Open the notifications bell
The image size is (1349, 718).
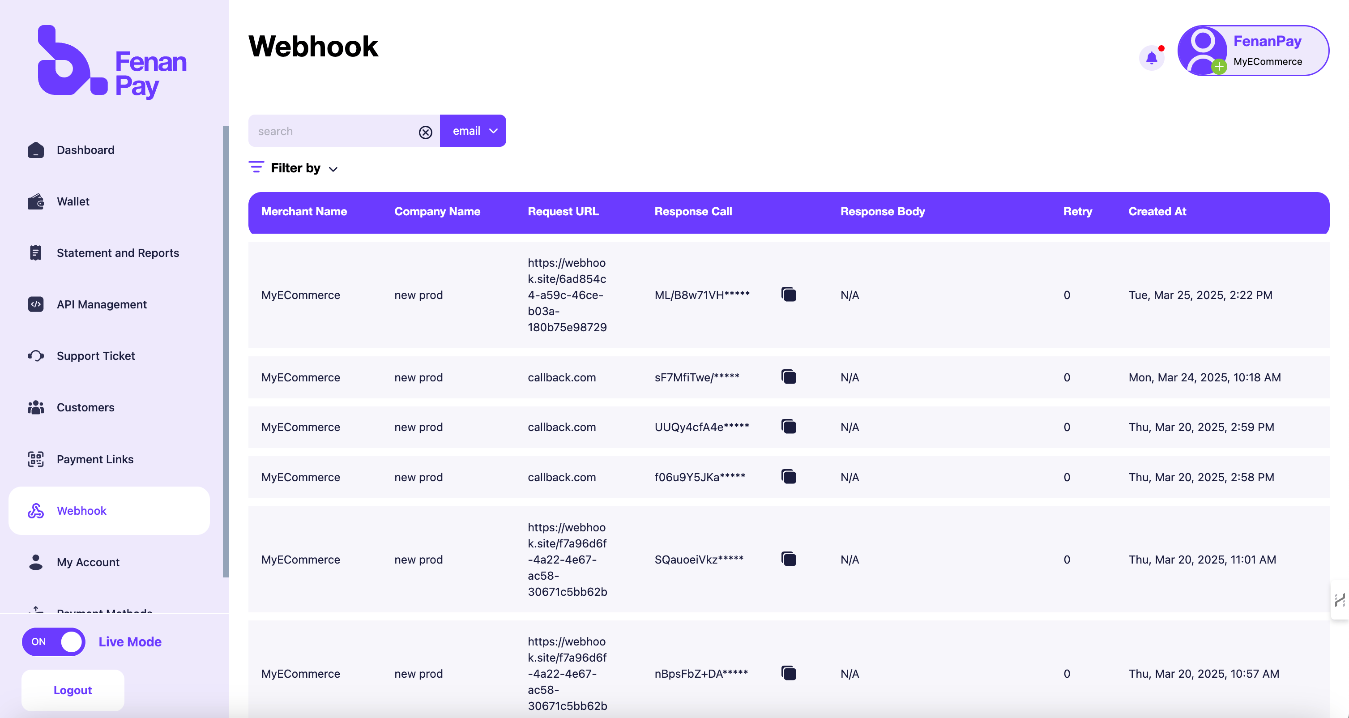point(1152,58)
